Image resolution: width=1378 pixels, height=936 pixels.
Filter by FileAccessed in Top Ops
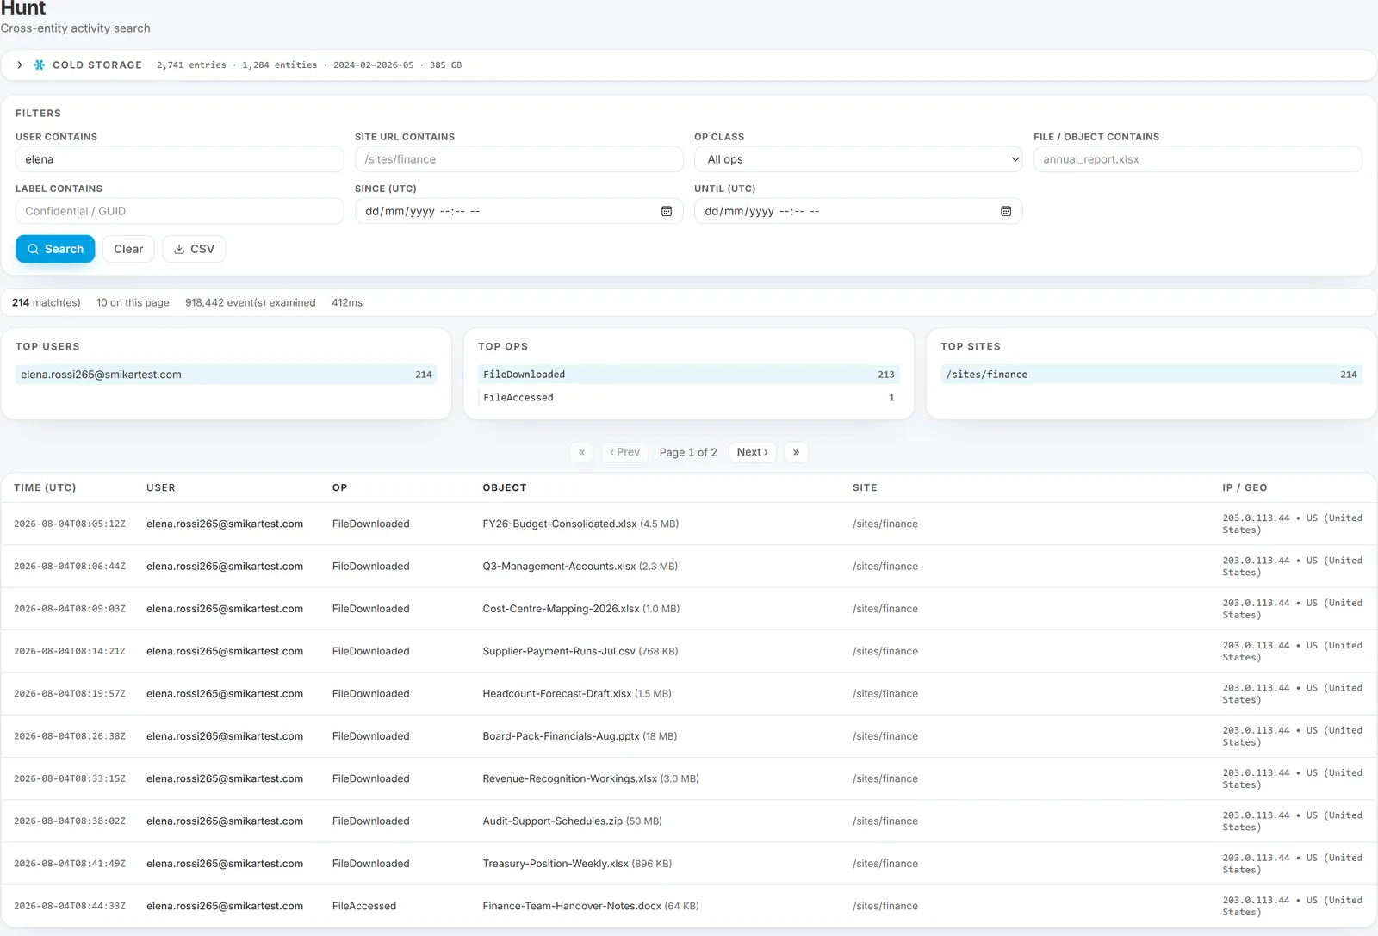[689, 398]
